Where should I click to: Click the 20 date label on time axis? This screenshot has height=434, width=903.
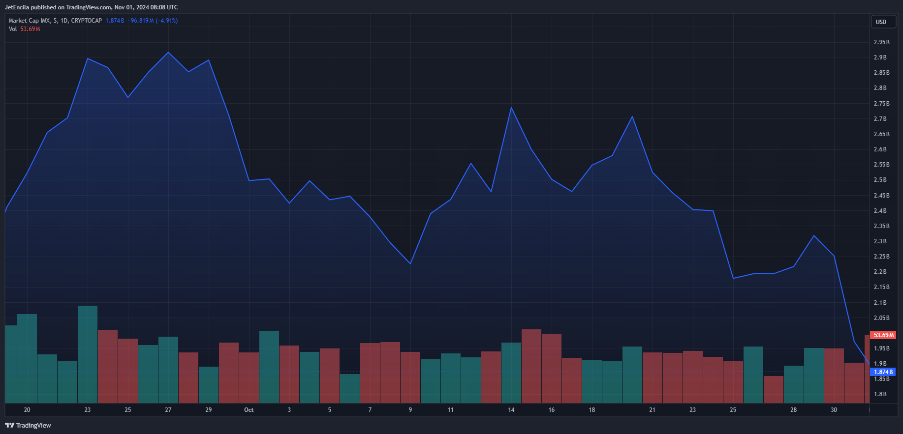click(x=27, y=410)
